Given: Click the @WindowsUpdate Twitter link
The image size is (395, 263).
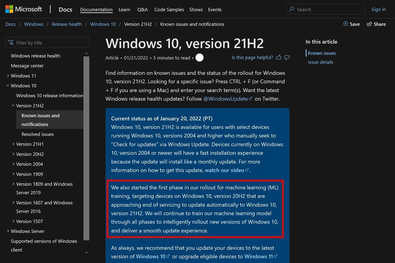Looking at the screenshot, I should pyautogui.click(x=228, y=99).
